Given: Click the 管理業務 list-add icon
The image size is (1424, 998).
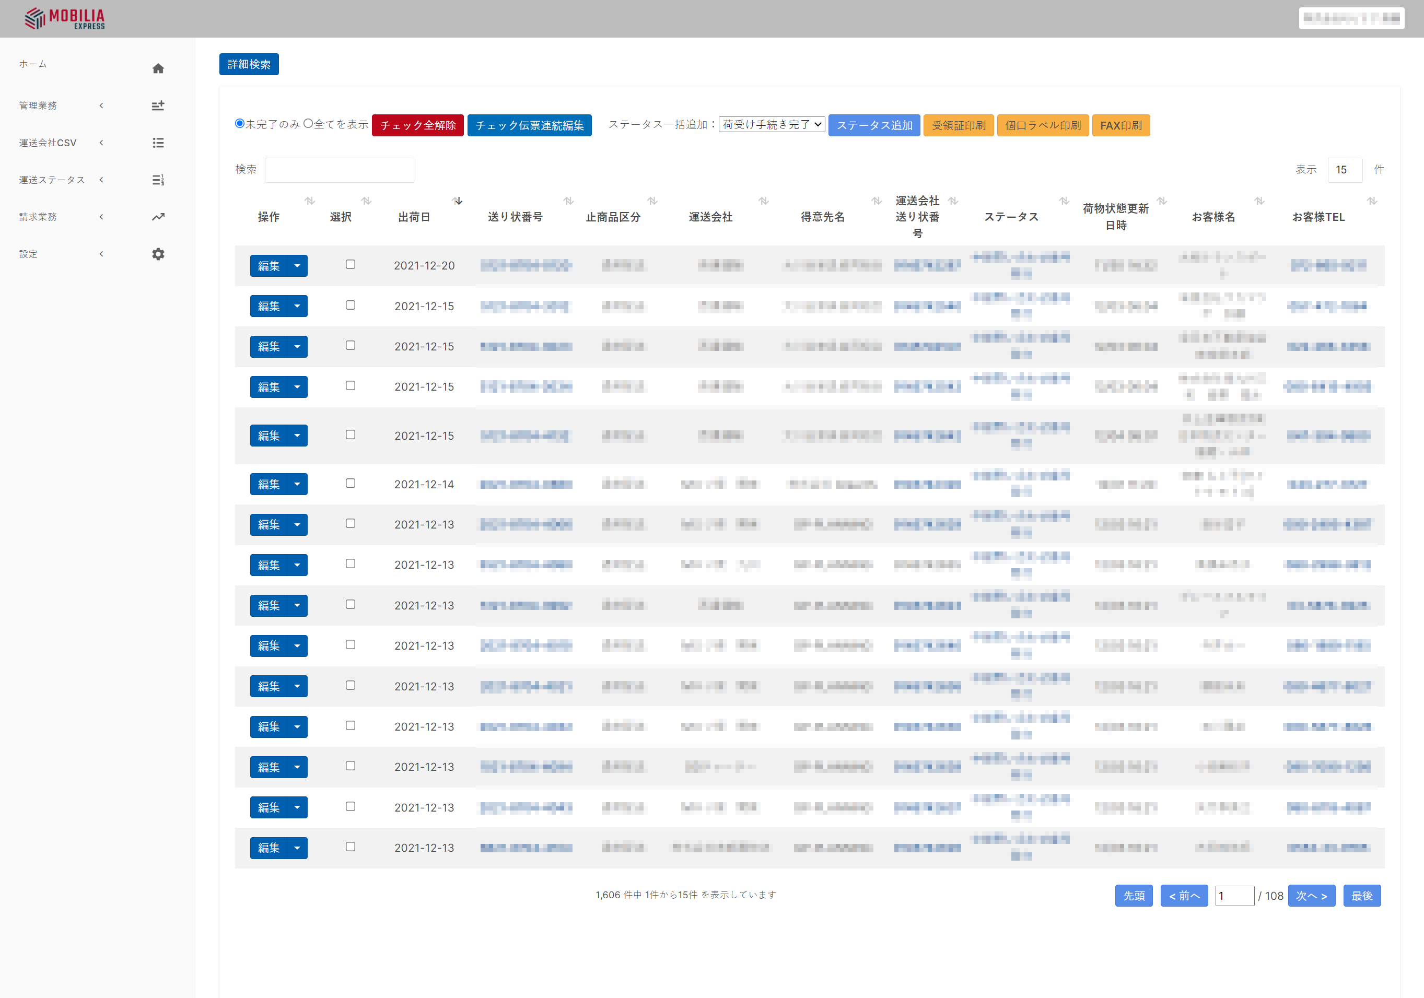Looking at the screenshot, I should tap(158, 106).
